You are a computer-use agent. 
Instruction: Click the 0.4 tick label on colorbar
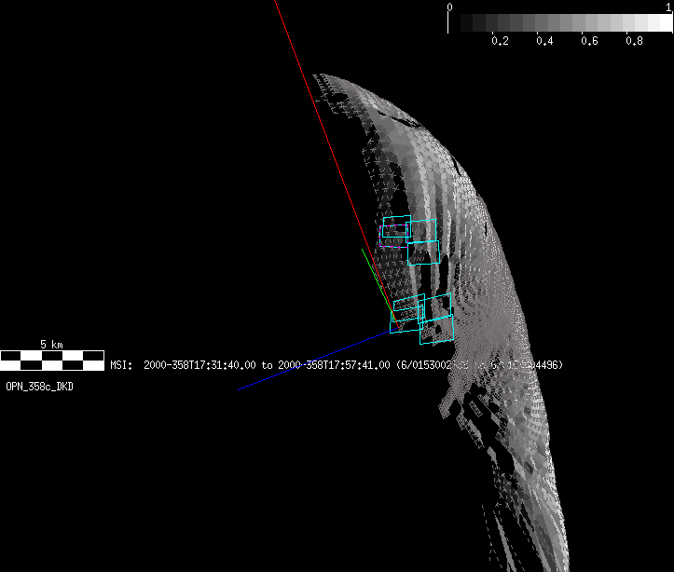coord(544,42)
